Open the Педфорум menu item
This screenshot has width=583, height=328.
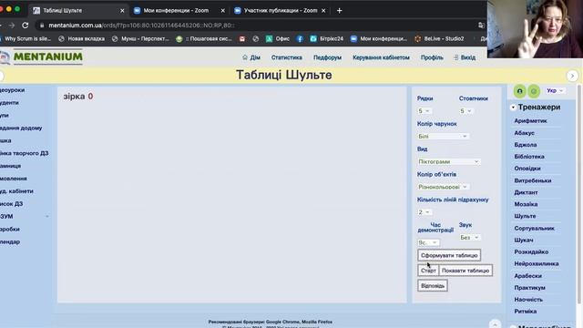(327, 57)
